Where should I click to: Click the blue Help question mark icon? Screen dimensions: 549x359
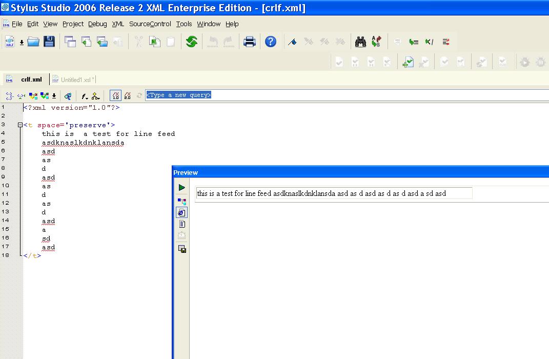click(271, 42)
